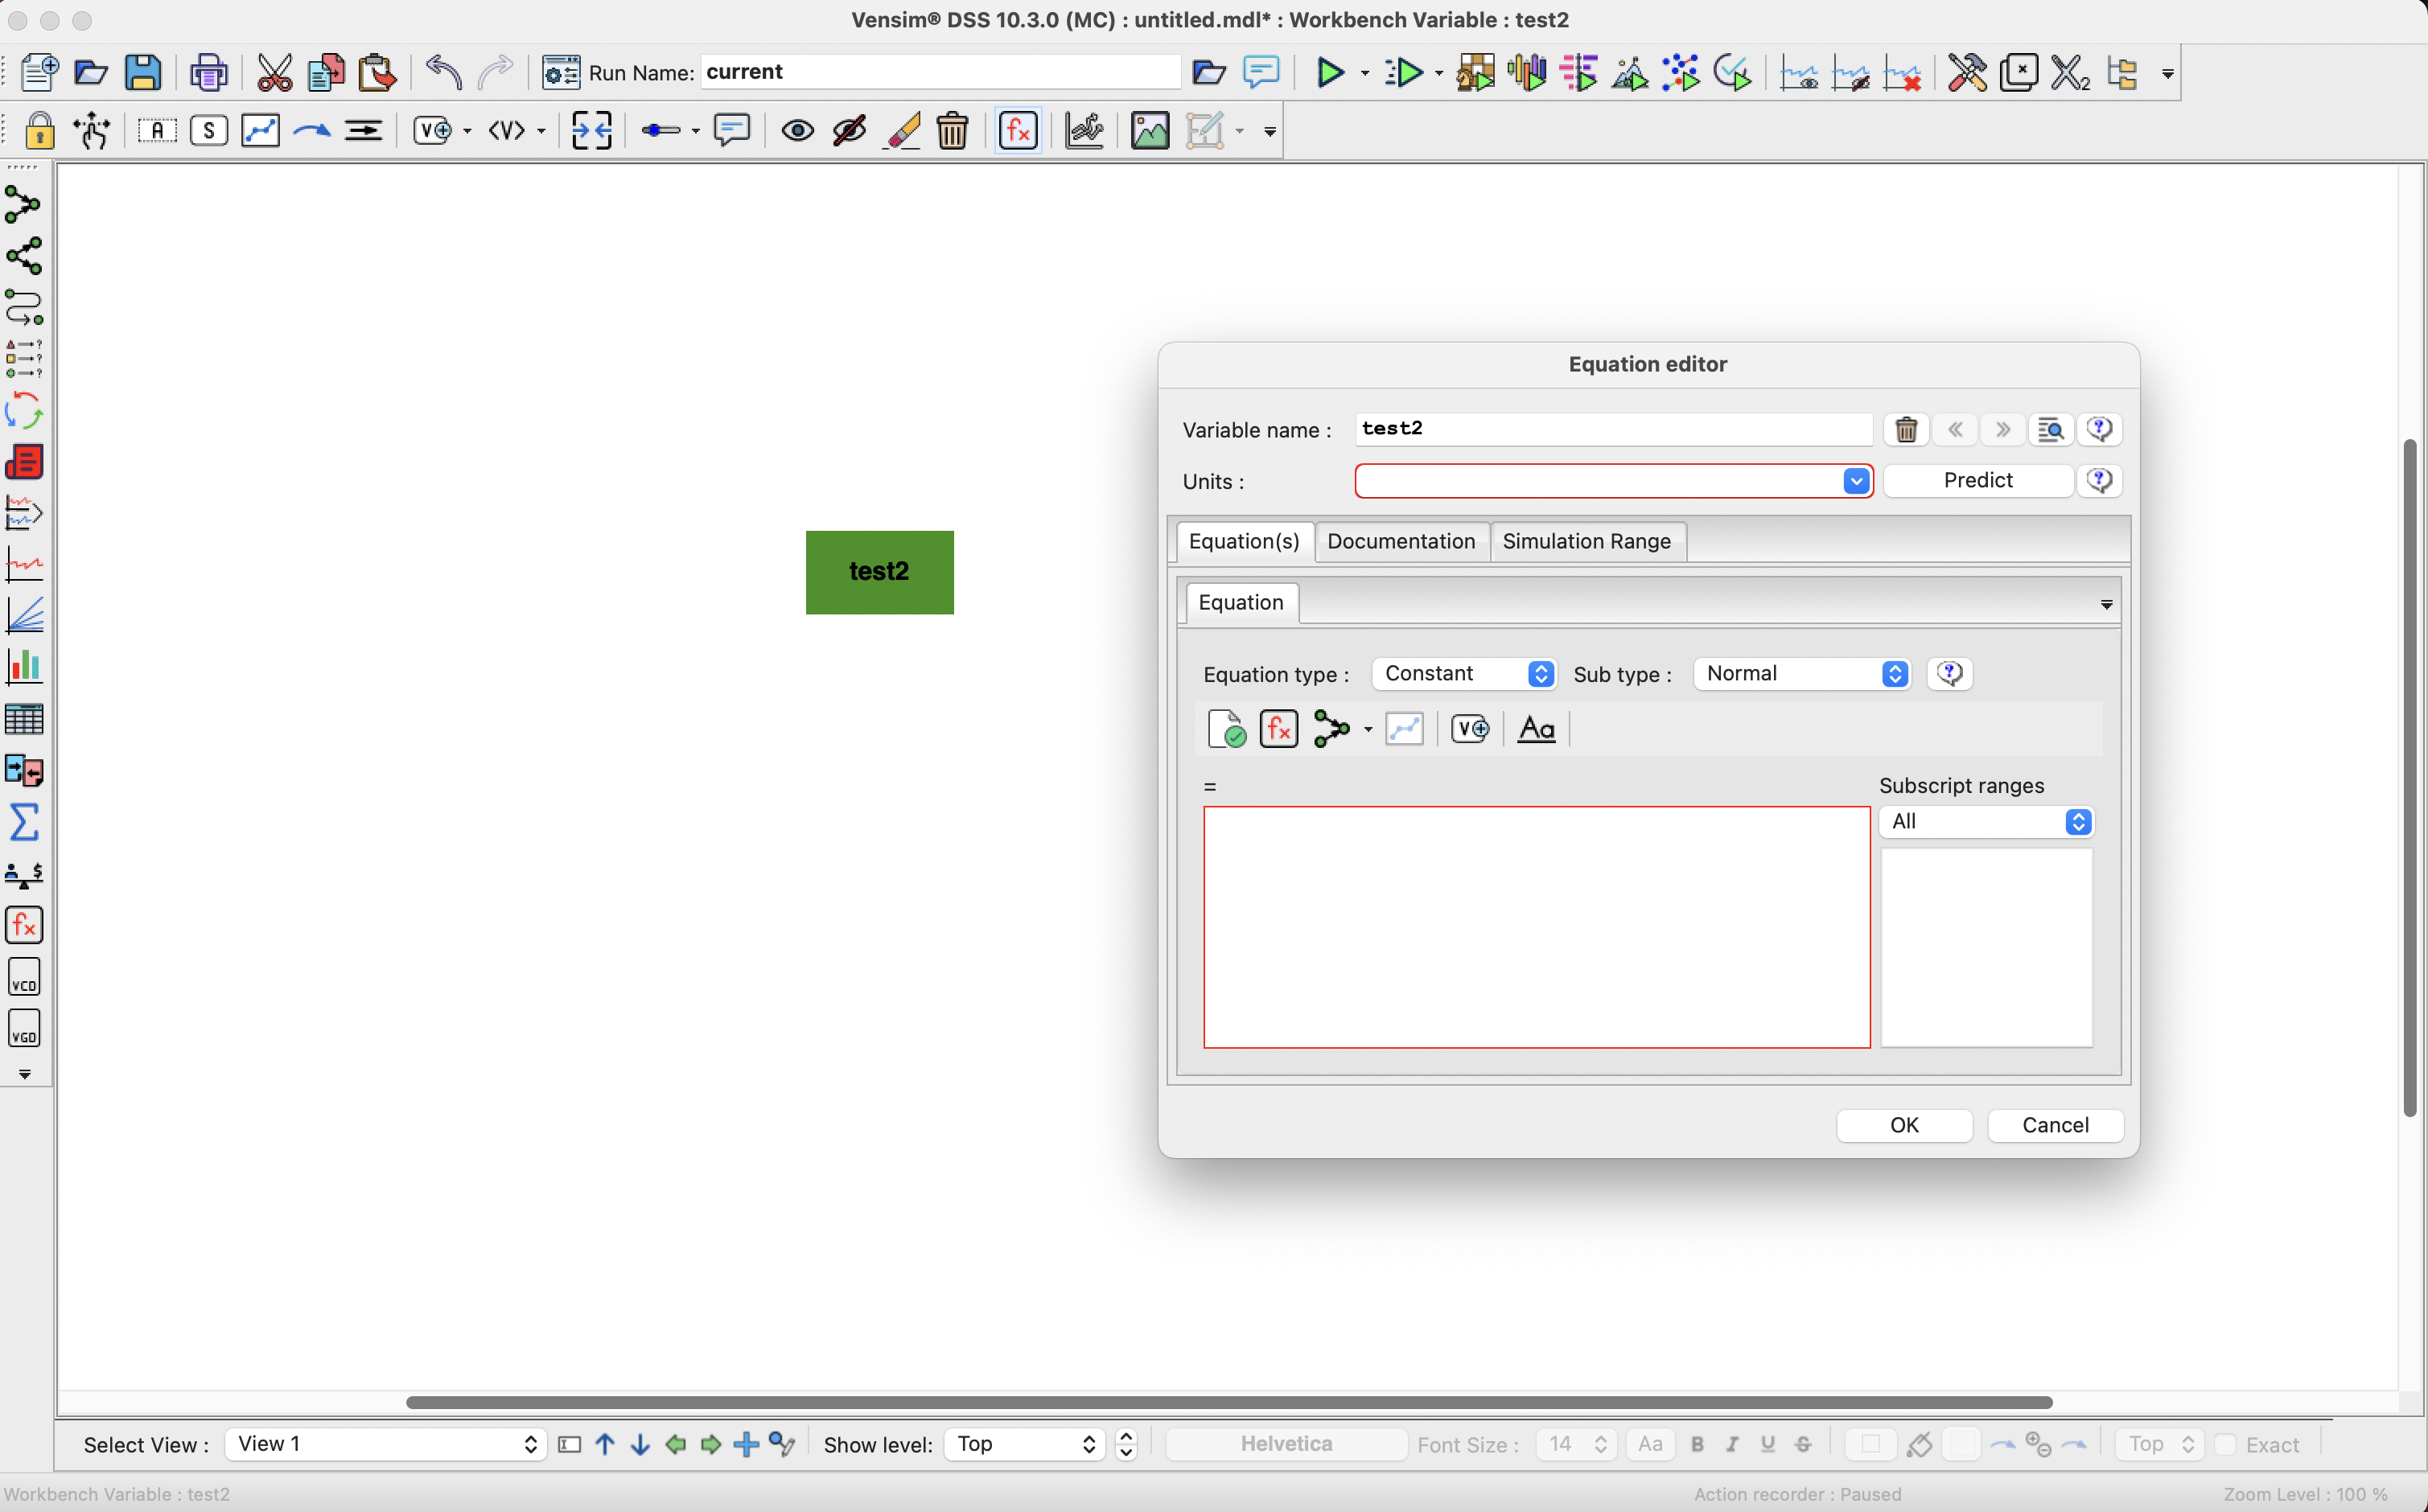
Task: Open the Document tool red icon
Action: pyautogui.click(x=24, y=462)
